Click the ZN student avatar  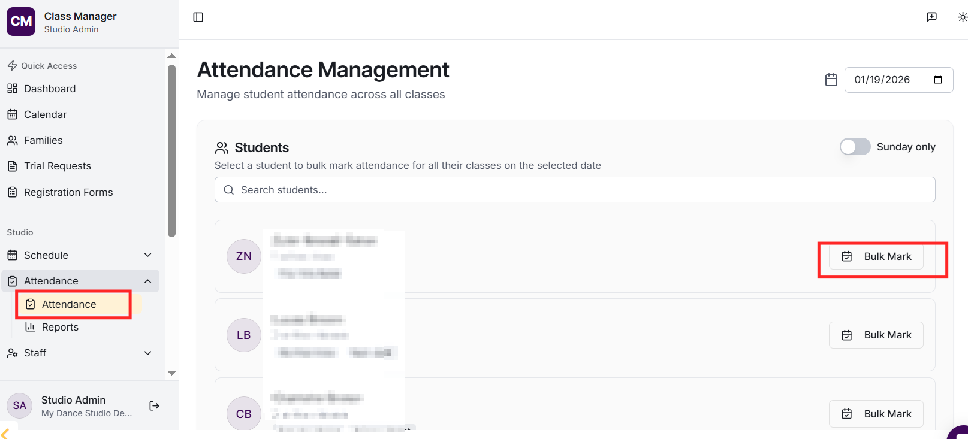[244, 256]
